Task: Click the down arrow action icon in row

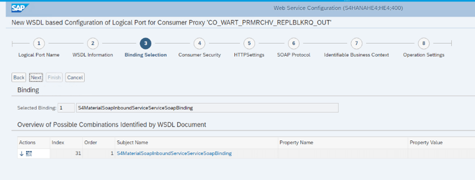Action: coord(22,153)
